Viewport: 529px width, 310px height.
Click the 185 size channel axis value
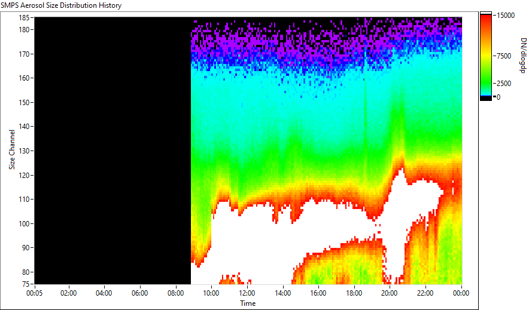[24, 18]
